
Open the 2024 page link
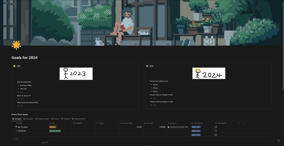151,66
